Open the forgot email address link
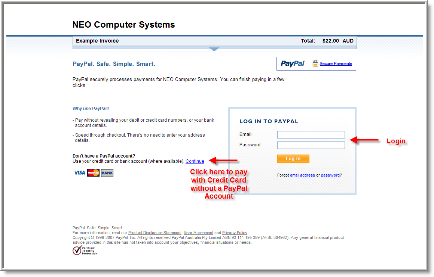 tap(302, 175)
